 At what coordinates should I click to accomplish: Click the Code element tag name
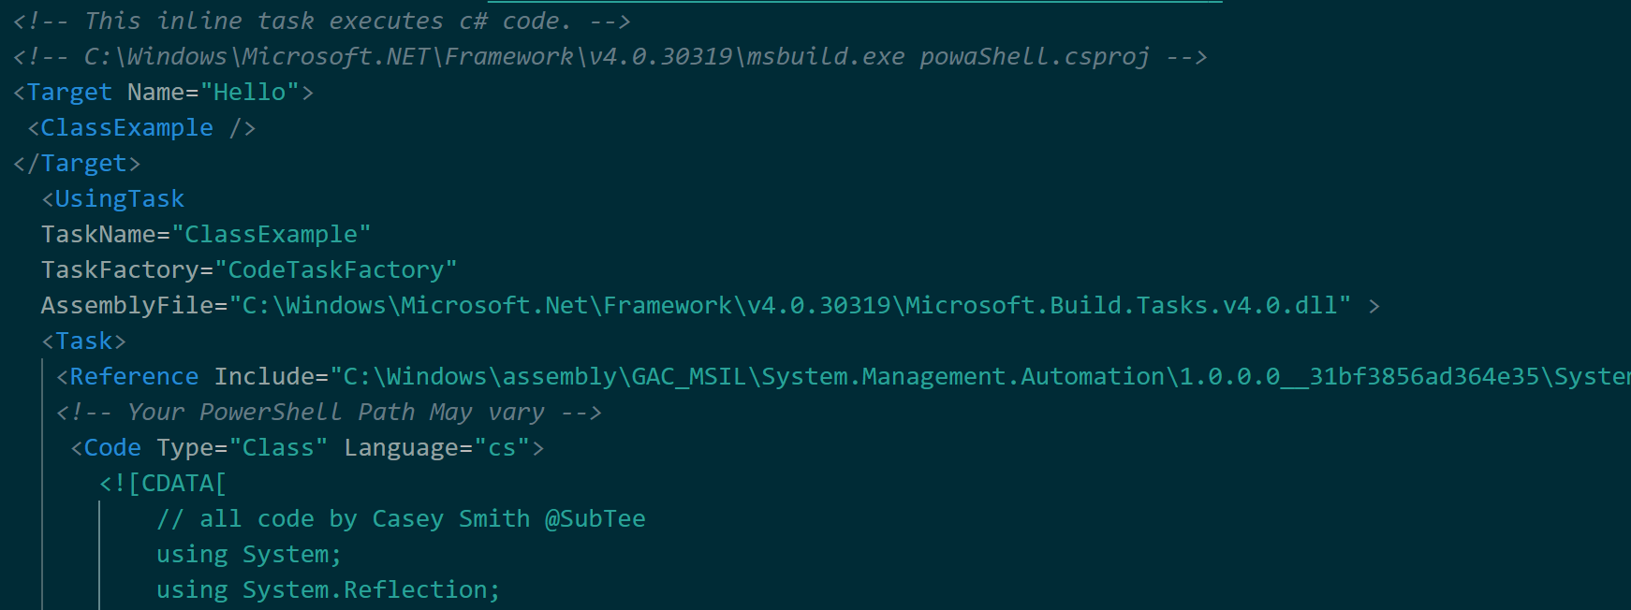112,448
